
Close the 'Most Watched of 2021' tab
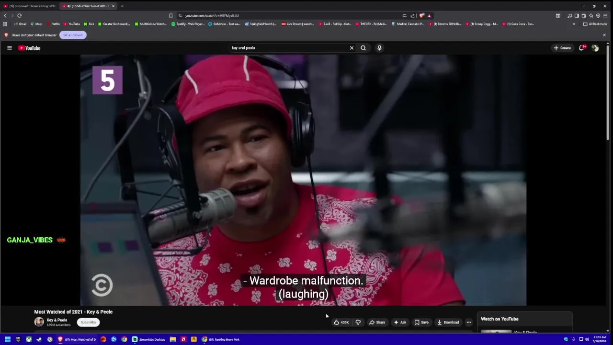pos(114,6)
